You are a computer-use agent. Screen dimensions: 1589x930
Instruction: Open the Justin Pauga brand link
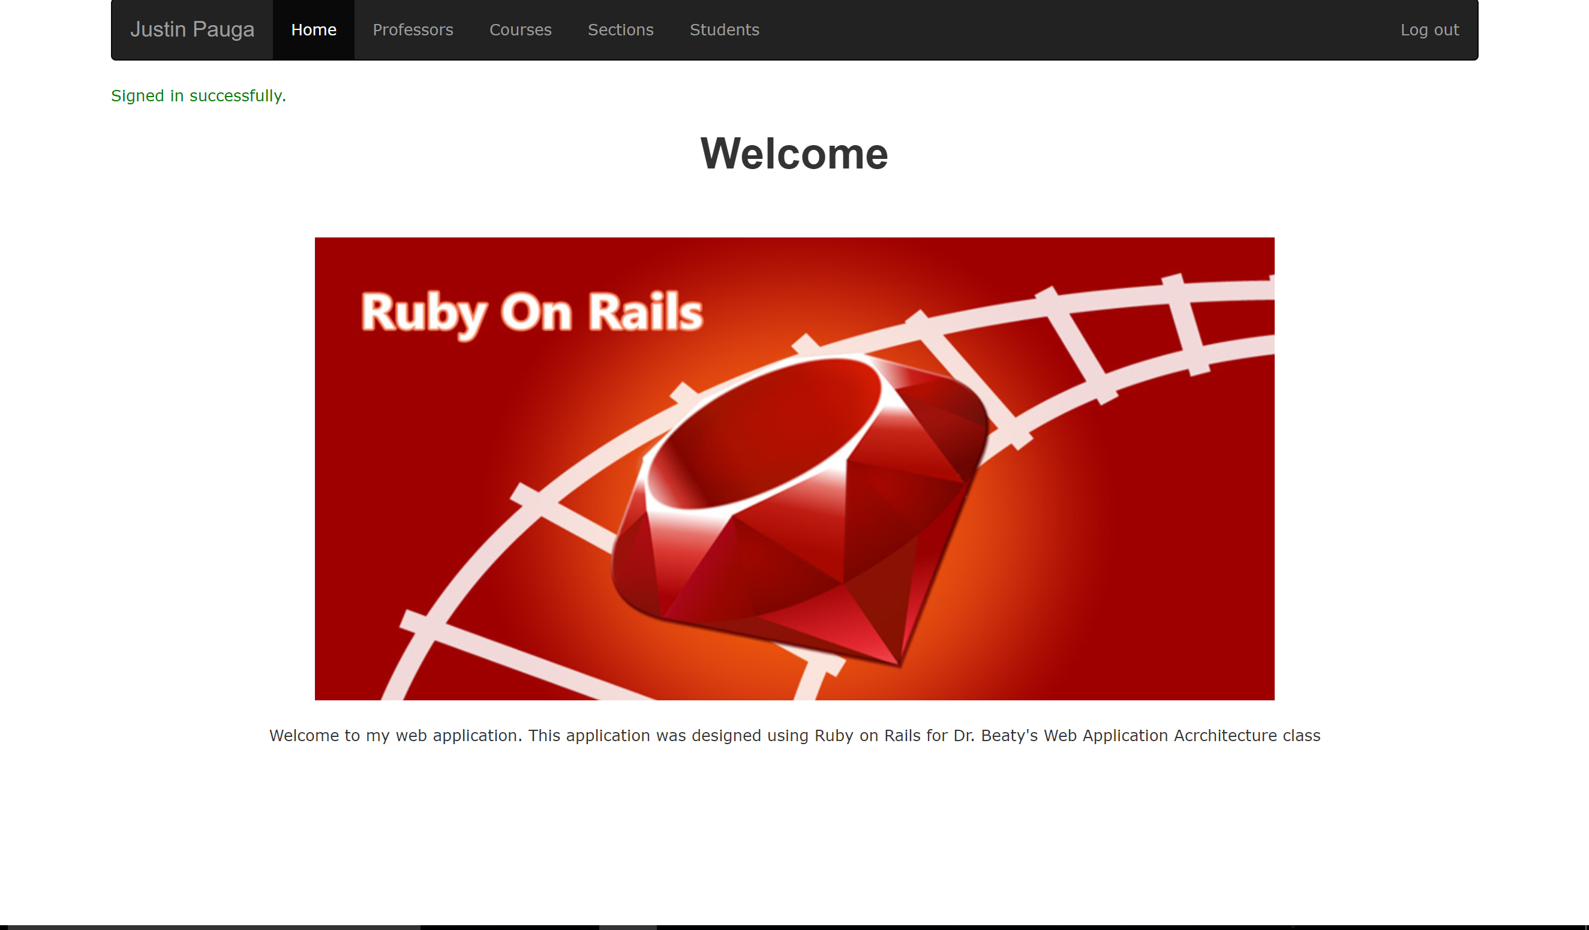coord(192,29)
